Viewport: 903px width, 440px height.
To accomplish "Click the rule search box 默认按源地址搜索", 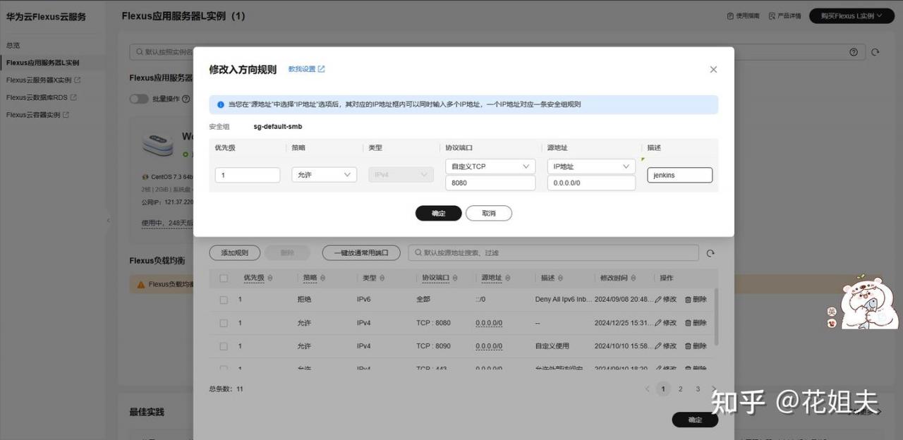I will [553, 252].
